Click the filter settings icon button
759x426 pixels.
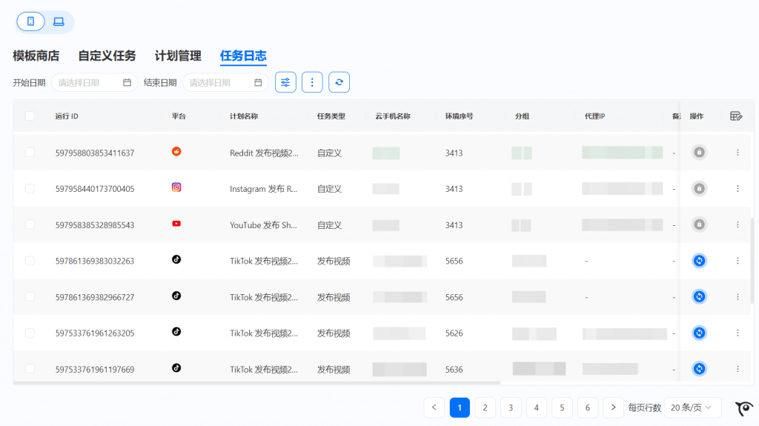pyautogui.click(x=285, y=82)
